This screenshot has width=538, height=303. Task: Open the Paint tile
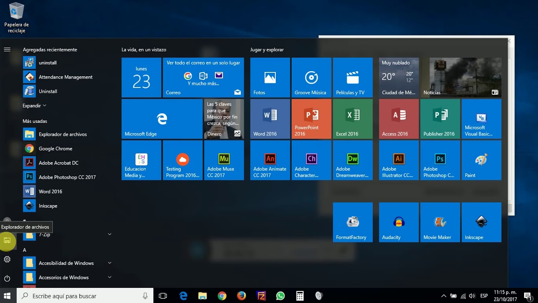coord(481,160)
